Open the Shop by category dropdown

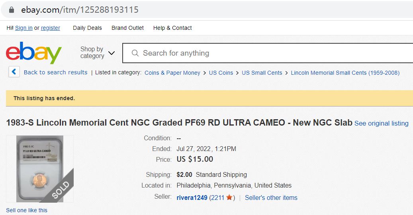point(97,52)
